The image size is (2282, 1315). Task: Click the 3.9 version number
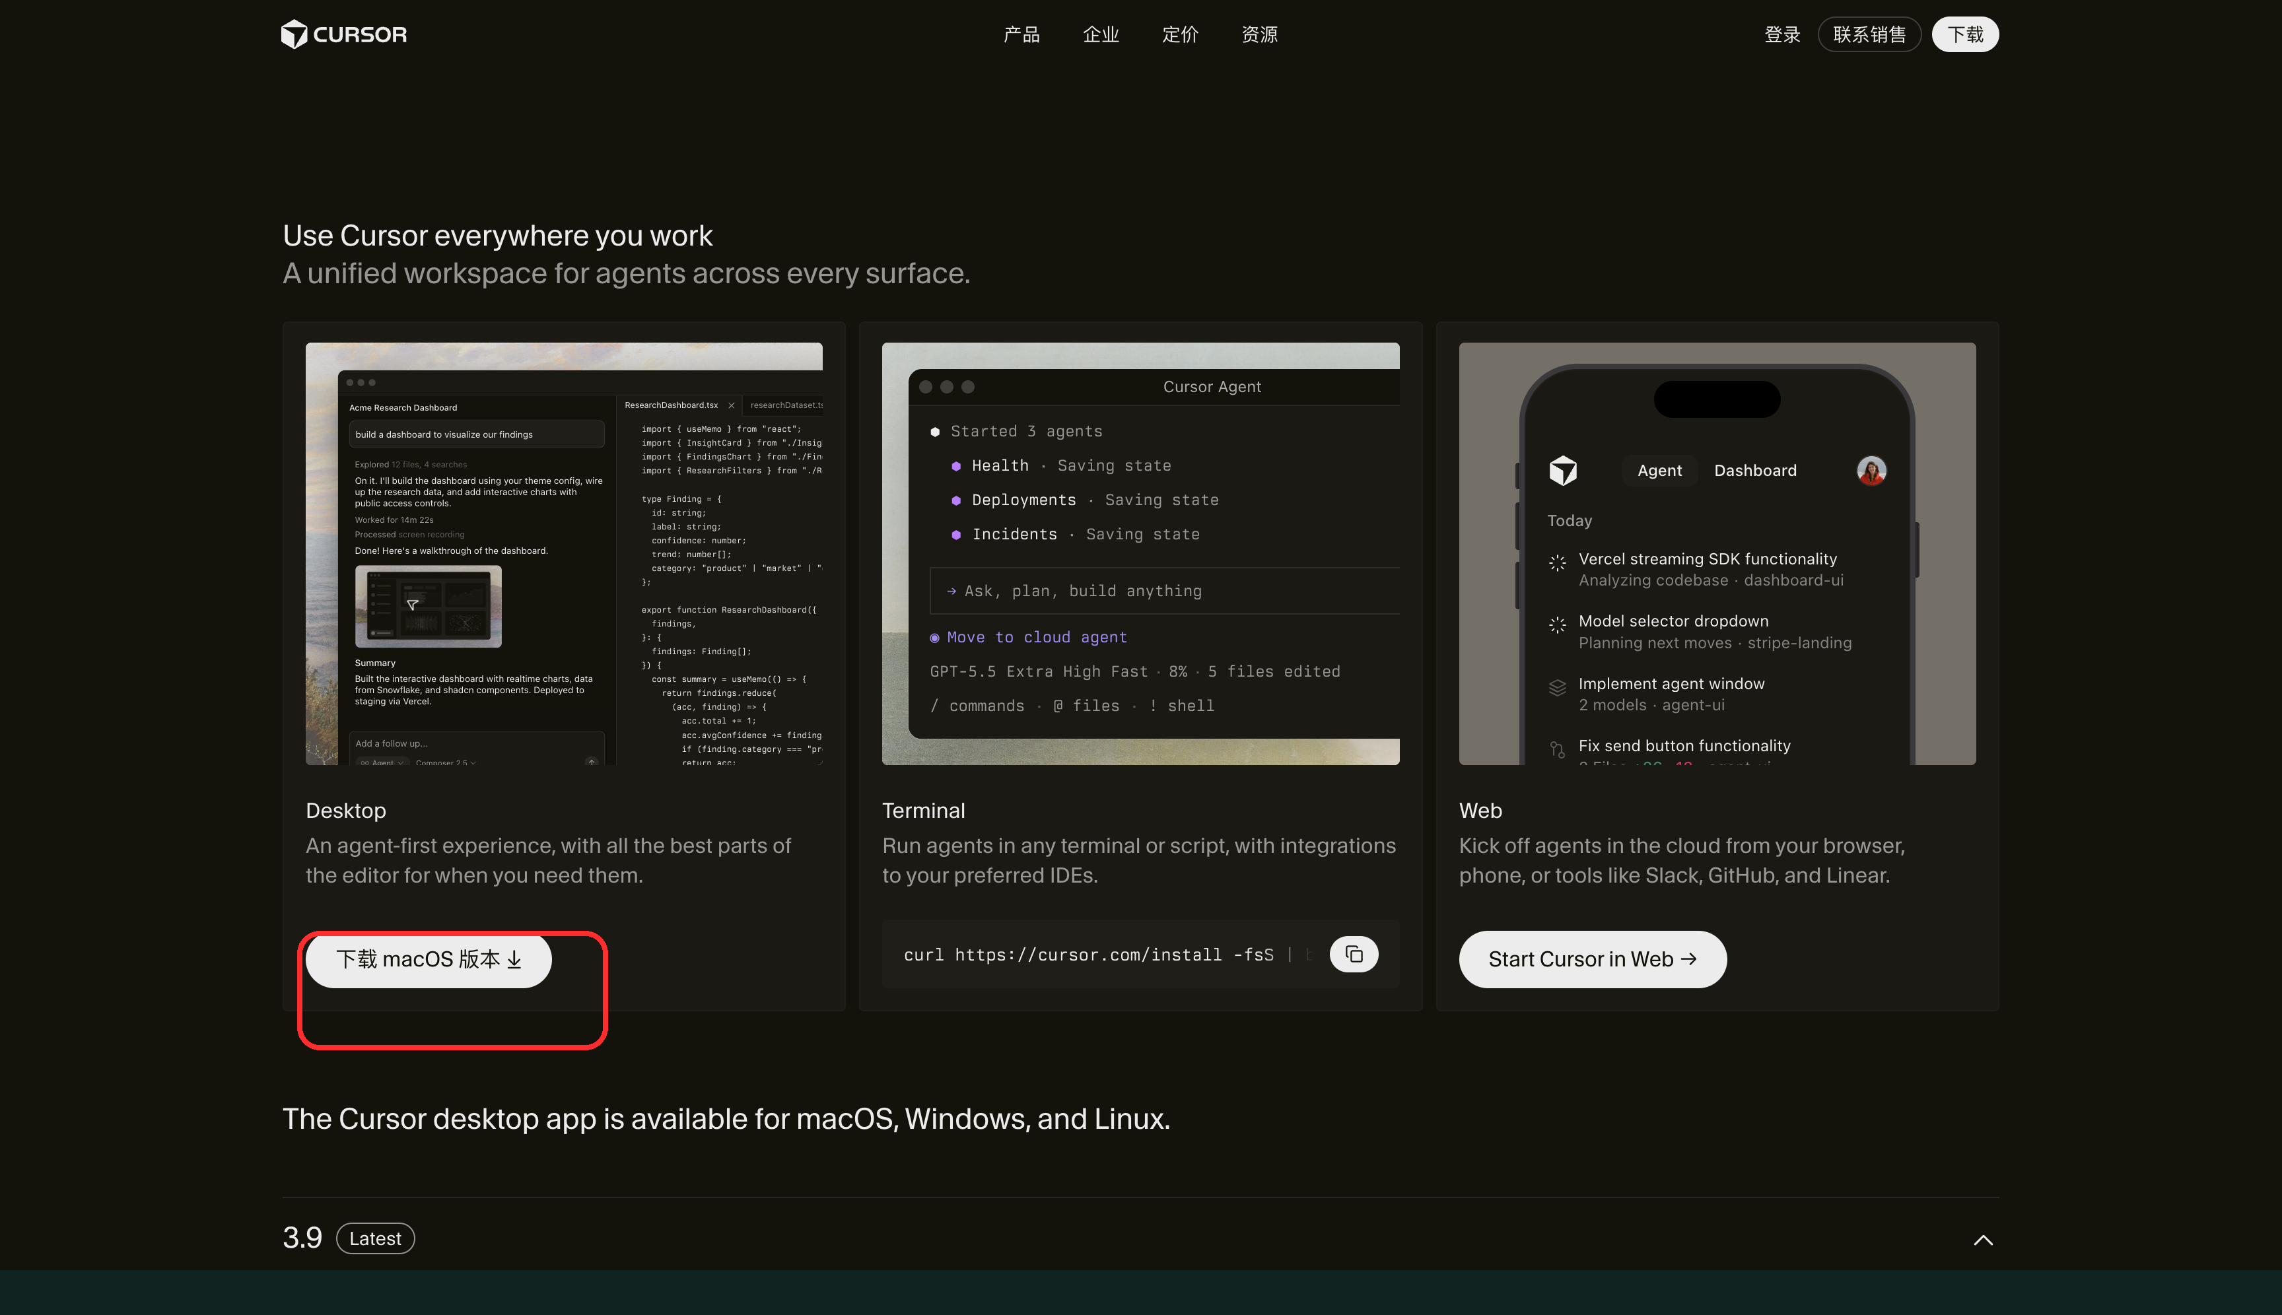coord(302,1237)
